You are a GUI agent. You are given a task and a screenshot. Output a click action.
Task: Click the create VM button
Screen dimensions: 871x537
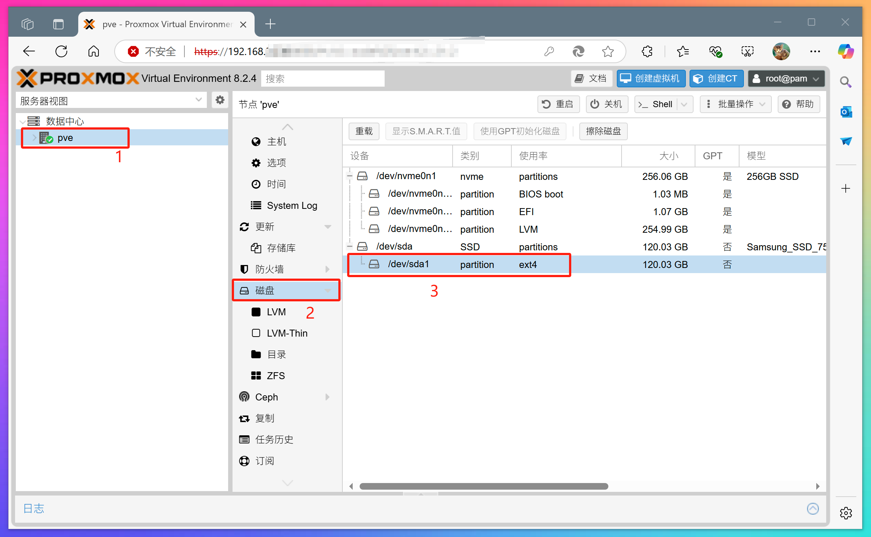click(x=651, y=79)
